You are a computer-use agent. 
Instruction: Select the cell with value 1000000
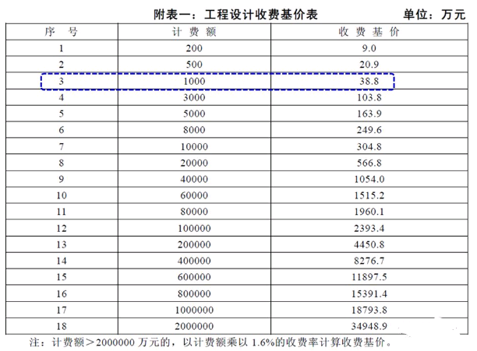[194, 310]
